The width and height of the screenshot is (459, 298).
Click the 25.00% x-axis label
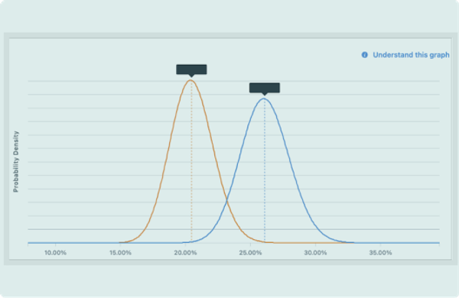tap(250, 253)
